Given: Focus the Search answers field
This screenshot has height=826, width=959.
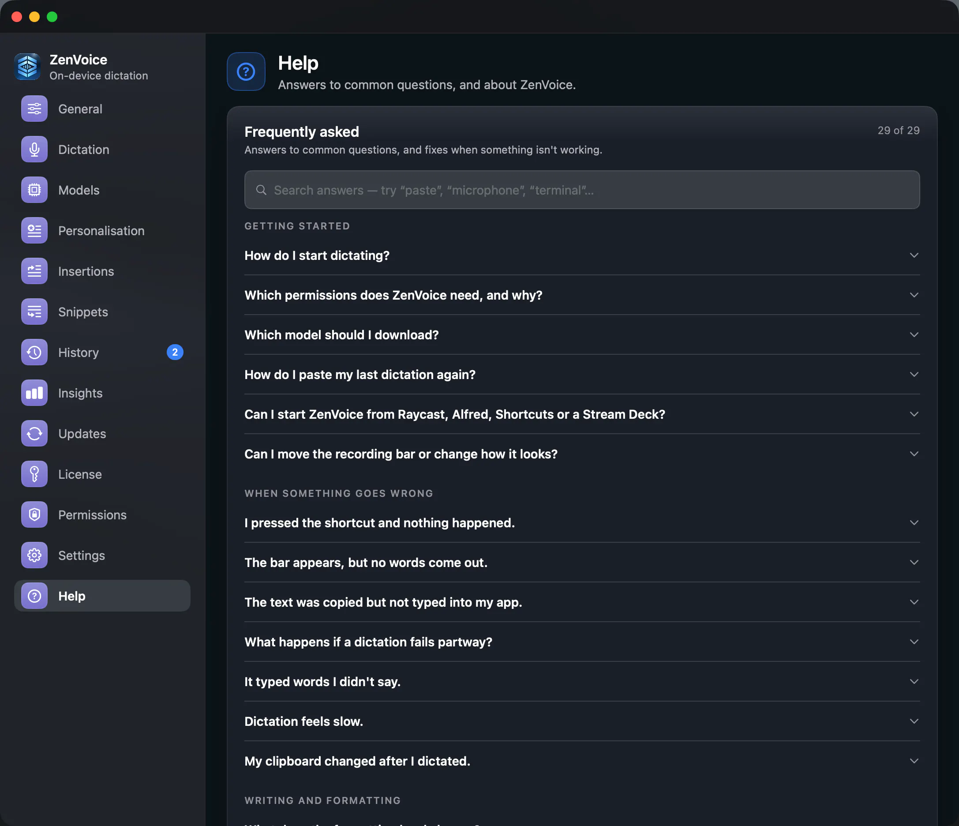Looking at the screenshot, I should click(582, 190).
